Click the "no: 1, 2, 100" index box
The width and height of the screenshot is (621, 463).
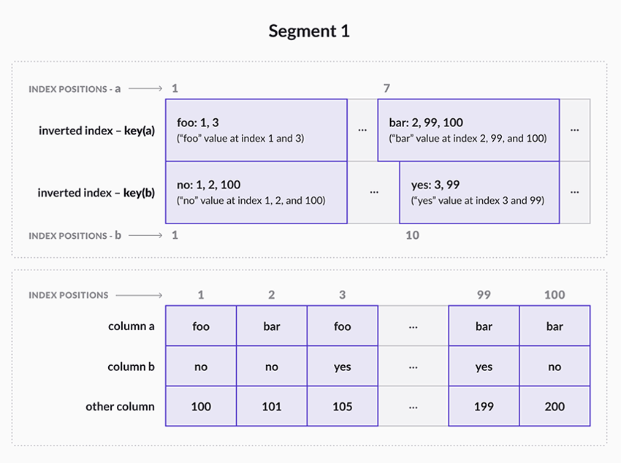[x=256, y=193]
